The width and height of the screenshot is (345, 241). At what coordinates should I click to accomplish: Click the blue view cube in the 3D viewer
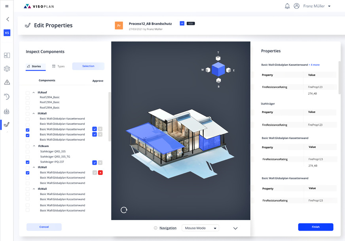click(x=218, y=70)
